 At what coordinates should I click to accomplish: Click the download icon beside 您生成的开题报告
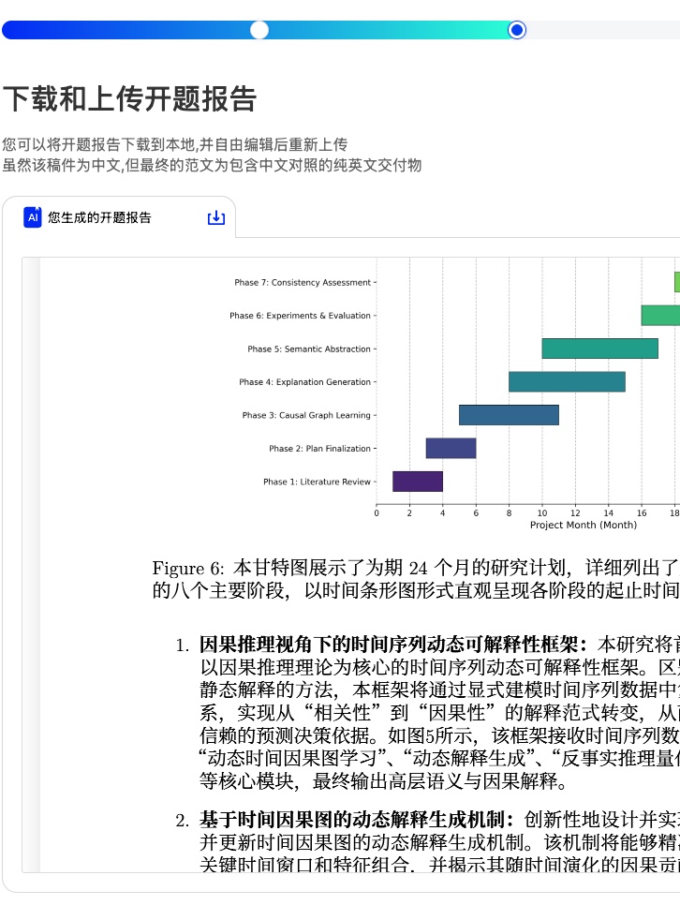[x=215, y=217]
